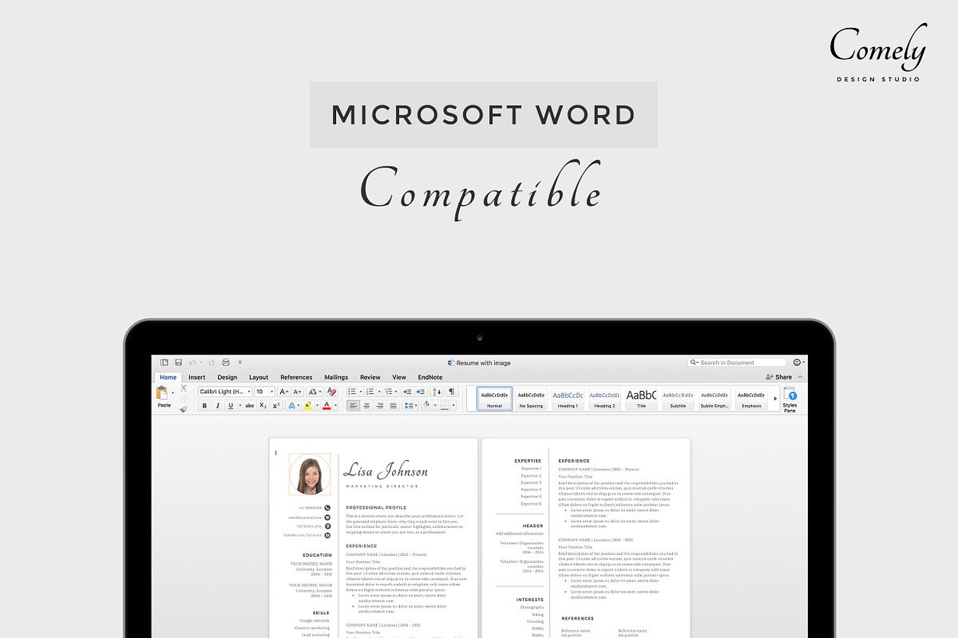Apply the Title style
Screen dimensions: 958x638
tap(641, 399)
